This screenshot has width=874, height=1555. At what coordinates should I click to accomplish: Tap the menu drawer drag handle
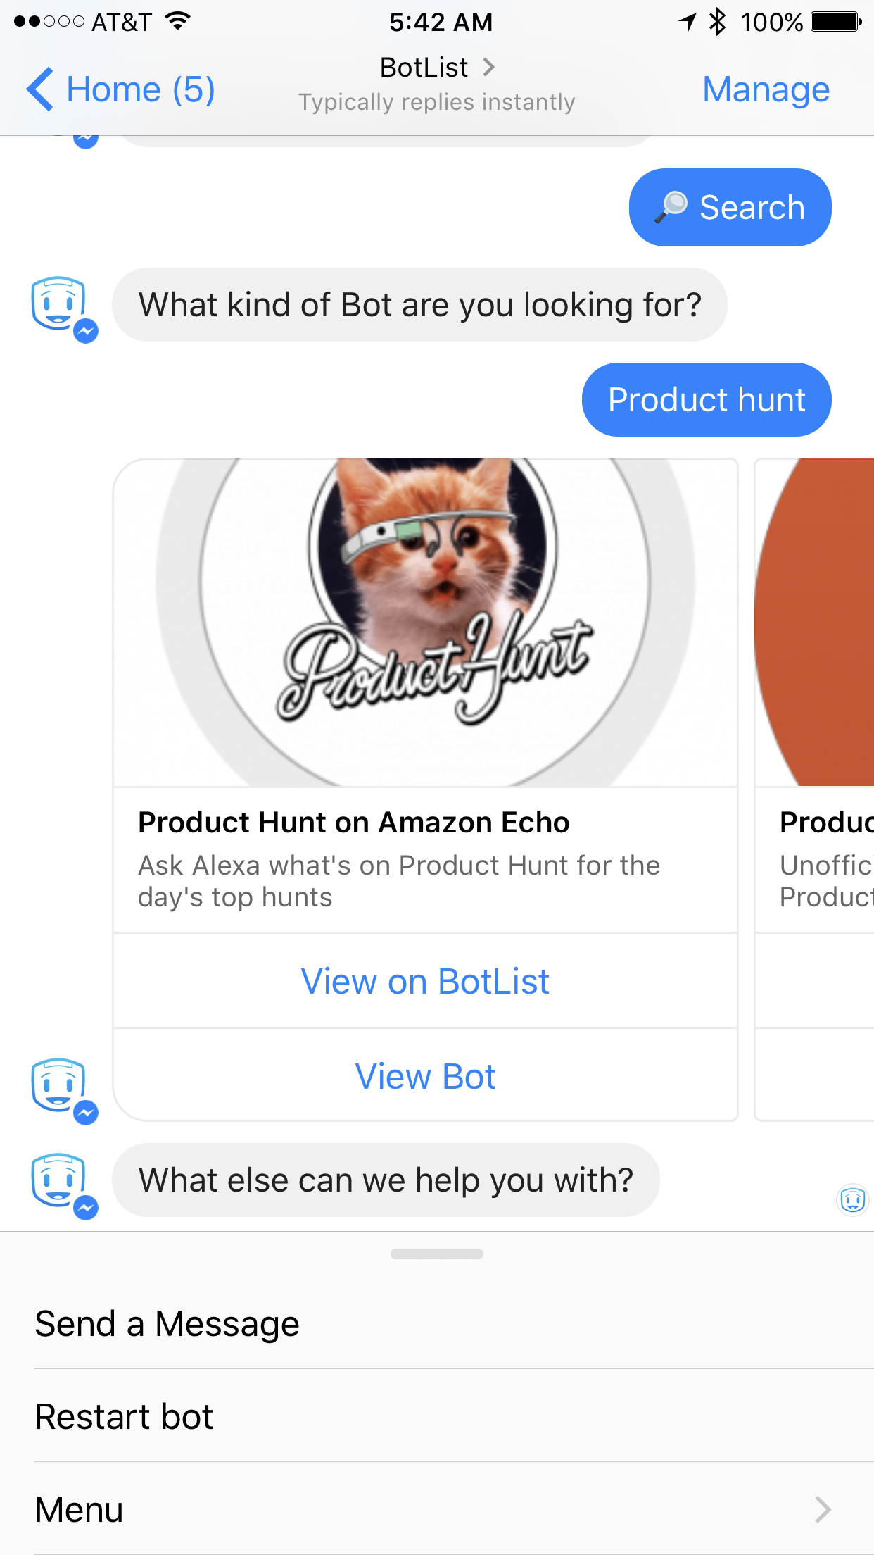click(436, 1254)
